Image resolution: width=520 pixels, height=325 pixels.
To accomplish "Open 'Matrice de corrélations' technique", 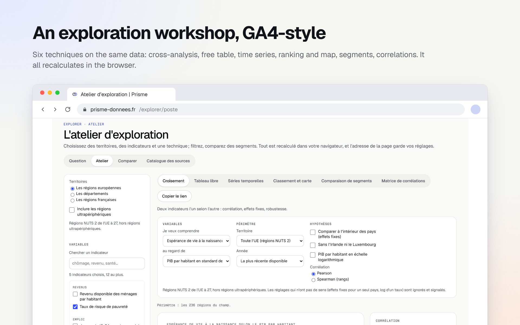I will click(403, 181).
